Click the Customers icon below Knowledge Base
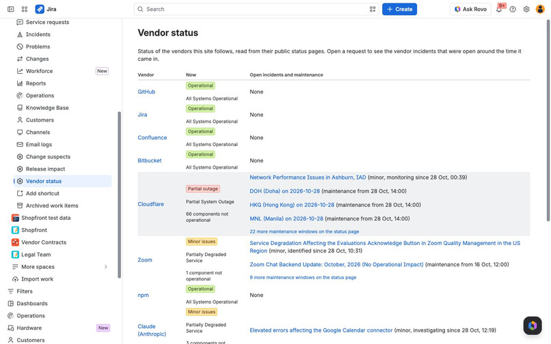The height and width of the screenshot is (344, 551). pos(20,120)
